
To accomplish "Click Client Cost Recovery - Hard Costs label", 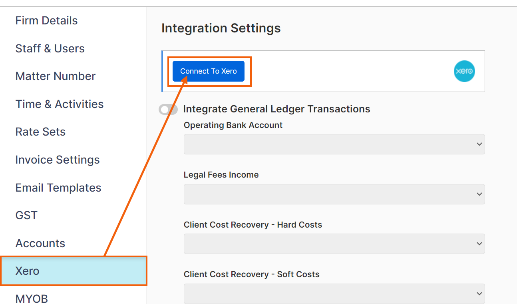I will pos(253,225).
